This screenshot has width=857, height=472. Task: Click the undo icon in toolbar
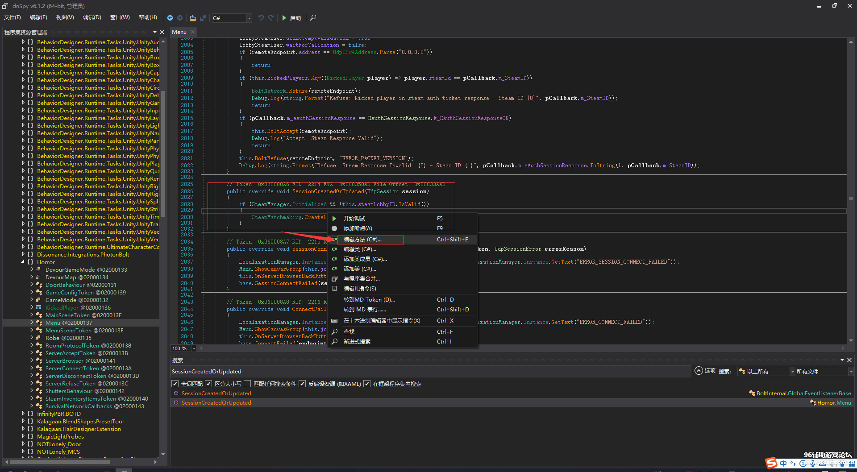click(x=261, y=18)
